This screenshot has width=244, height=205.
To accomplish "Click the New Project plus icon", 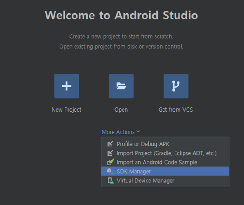I will coord(67,86).
